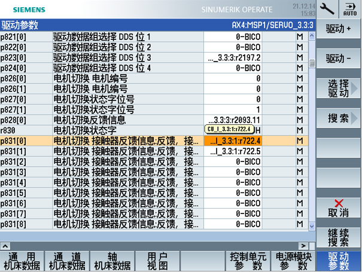Viewport: 362px width, 272px height.
Task: Click the SIEMENS logo
Action: pos(29,10)
